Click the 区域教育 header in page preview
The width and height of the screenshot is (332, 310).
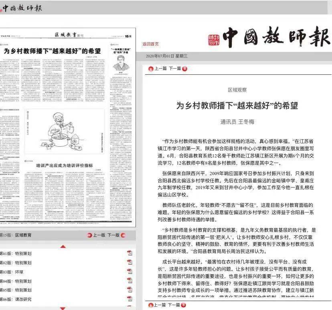[x=69, y=35]
